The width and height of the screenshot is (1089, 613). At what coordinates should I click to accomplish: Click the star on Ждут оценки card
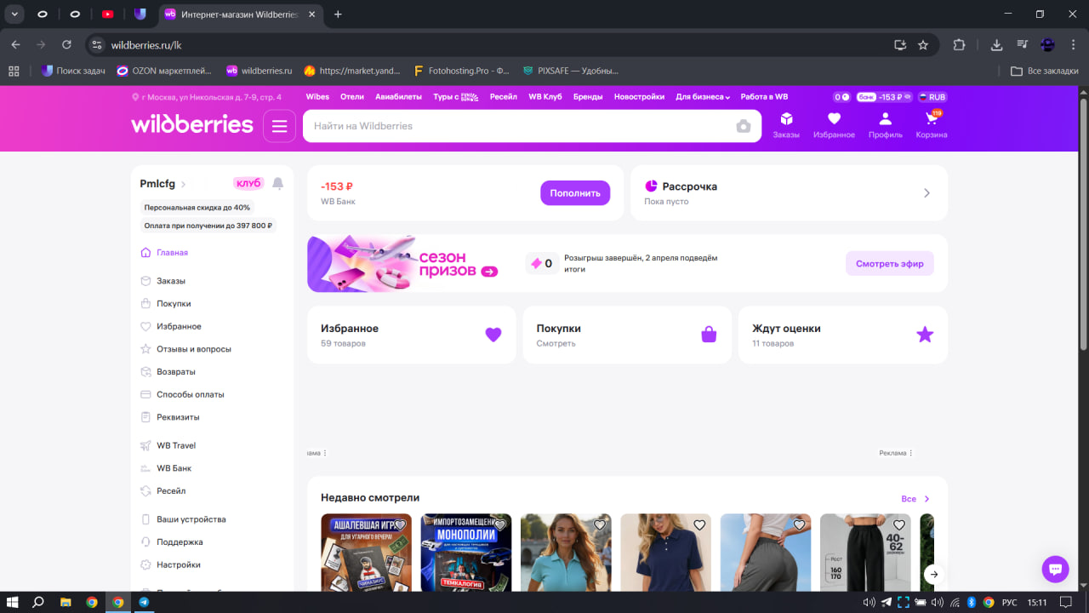pyautogui.click(x=925, y=335)
